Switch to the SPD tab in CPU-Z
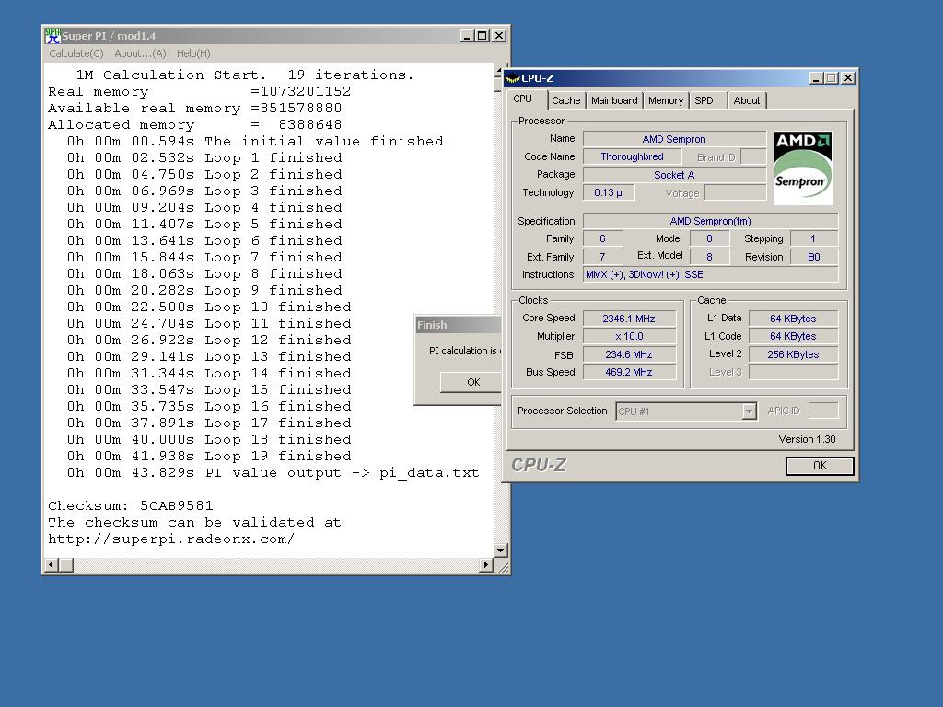Image resolution: width=943 pixels, height=707 pixels. [x=704, y=100]
